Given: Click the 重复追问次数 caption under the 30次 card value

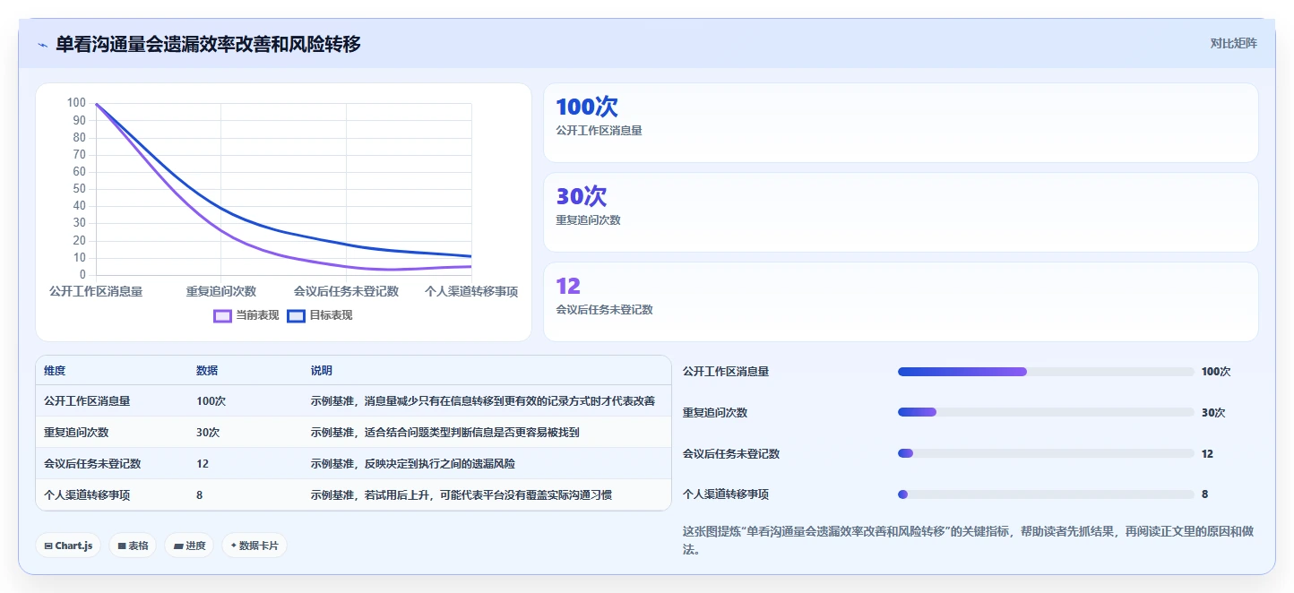Looking at the screenshot, I should point(588,220).
